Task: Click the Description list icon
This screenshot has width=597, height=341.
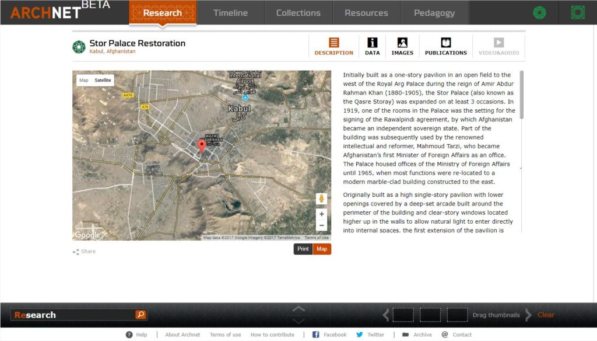Action: pyautogui.click(x=333, y=43)
